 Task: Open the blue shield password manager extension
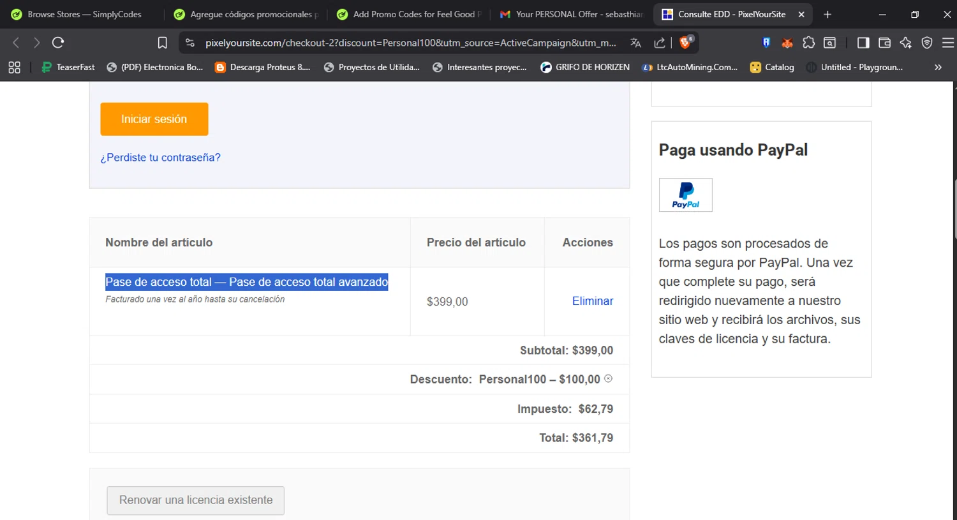pyautogui.click(x=766, y=43)
